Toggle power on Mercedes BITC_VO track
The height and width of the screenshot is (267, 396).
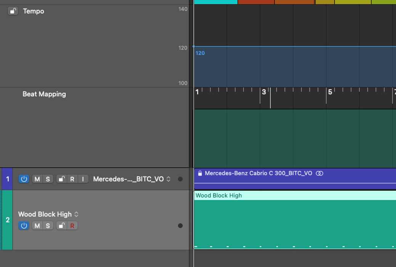click(24, 179)
